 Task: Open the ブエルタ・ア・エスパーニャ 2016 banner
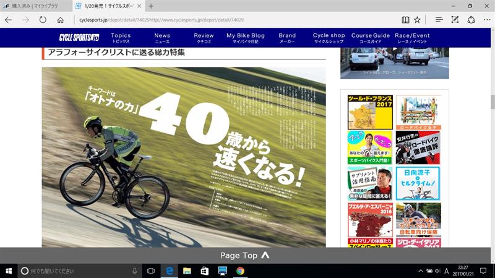pyautogui.click(x=370, y=220)
